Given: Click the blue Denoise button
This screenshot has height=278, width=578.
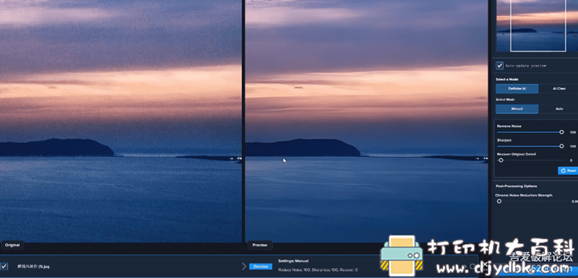Looking at the screenshot, I should 261,266.
